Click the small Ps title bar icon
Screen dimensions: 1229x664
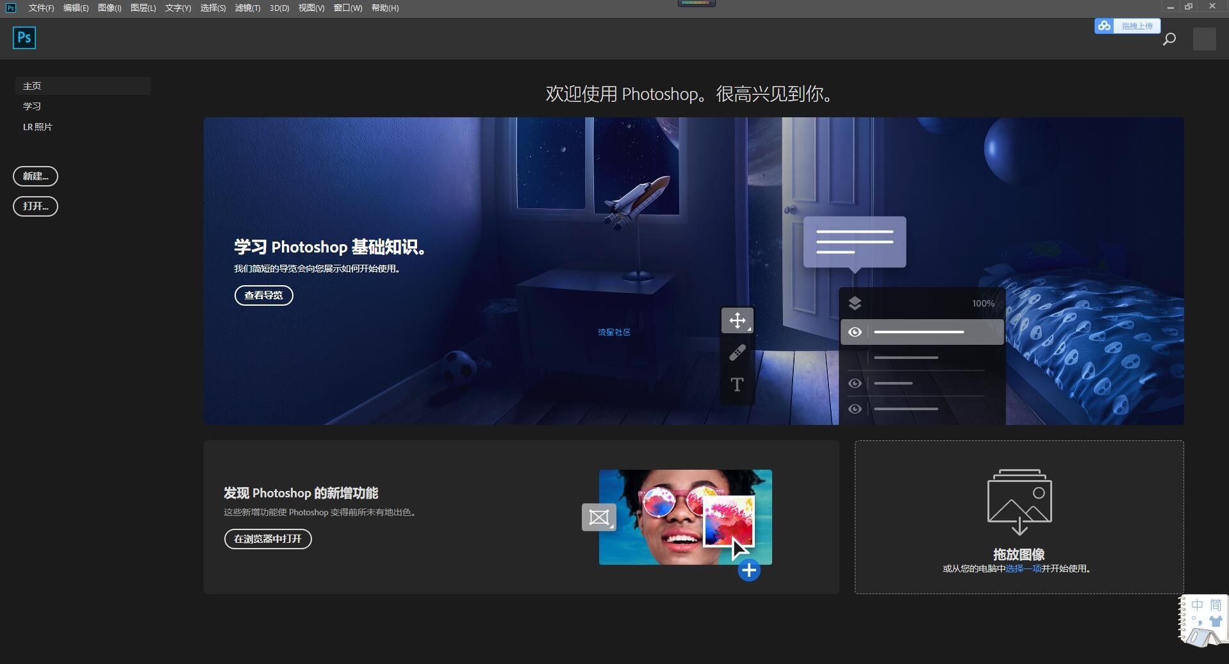coord(11,8)
